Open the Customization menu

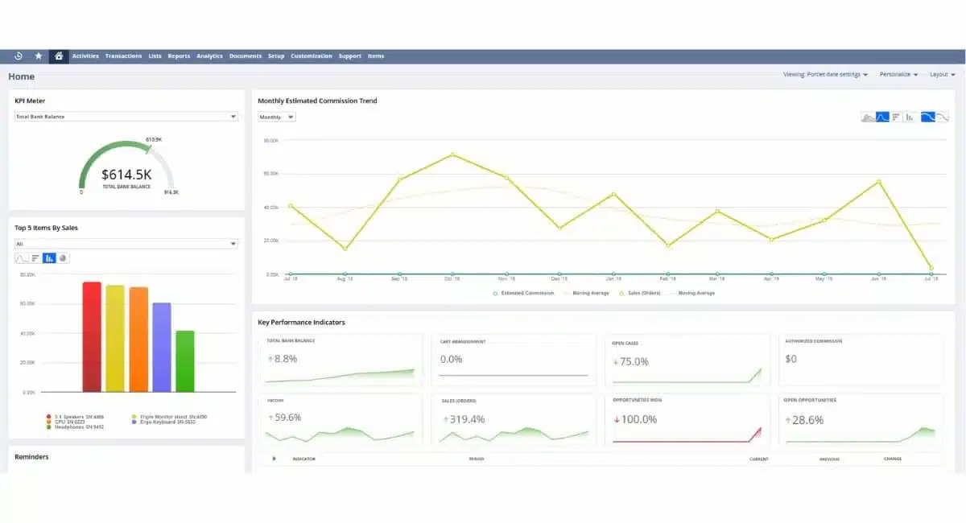312,56
